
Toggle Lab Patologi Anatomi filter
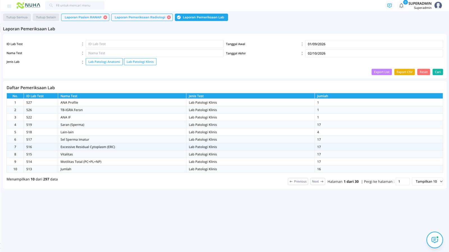pos(104,62)
